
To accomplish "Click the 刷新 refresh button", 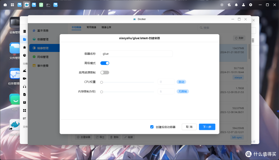I will 239,38.
